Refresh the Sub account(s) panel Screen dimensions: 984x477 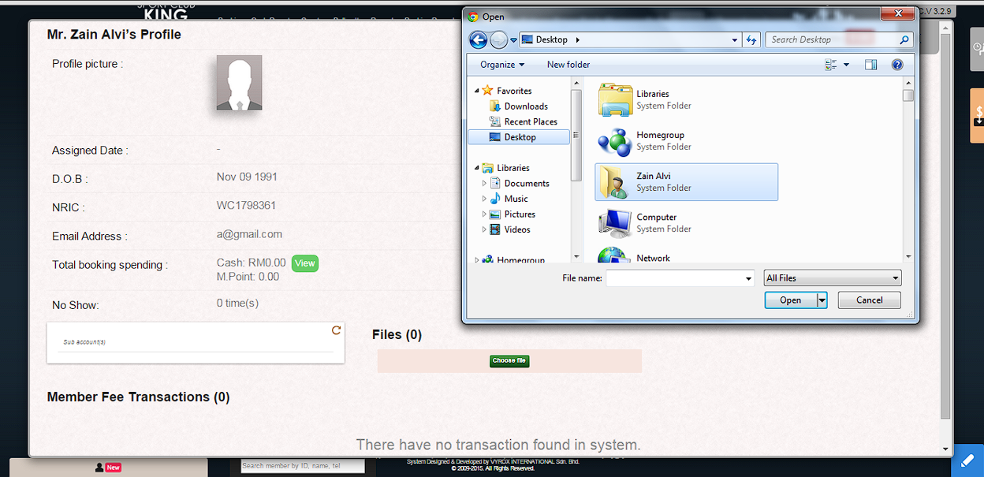point(336,330)
